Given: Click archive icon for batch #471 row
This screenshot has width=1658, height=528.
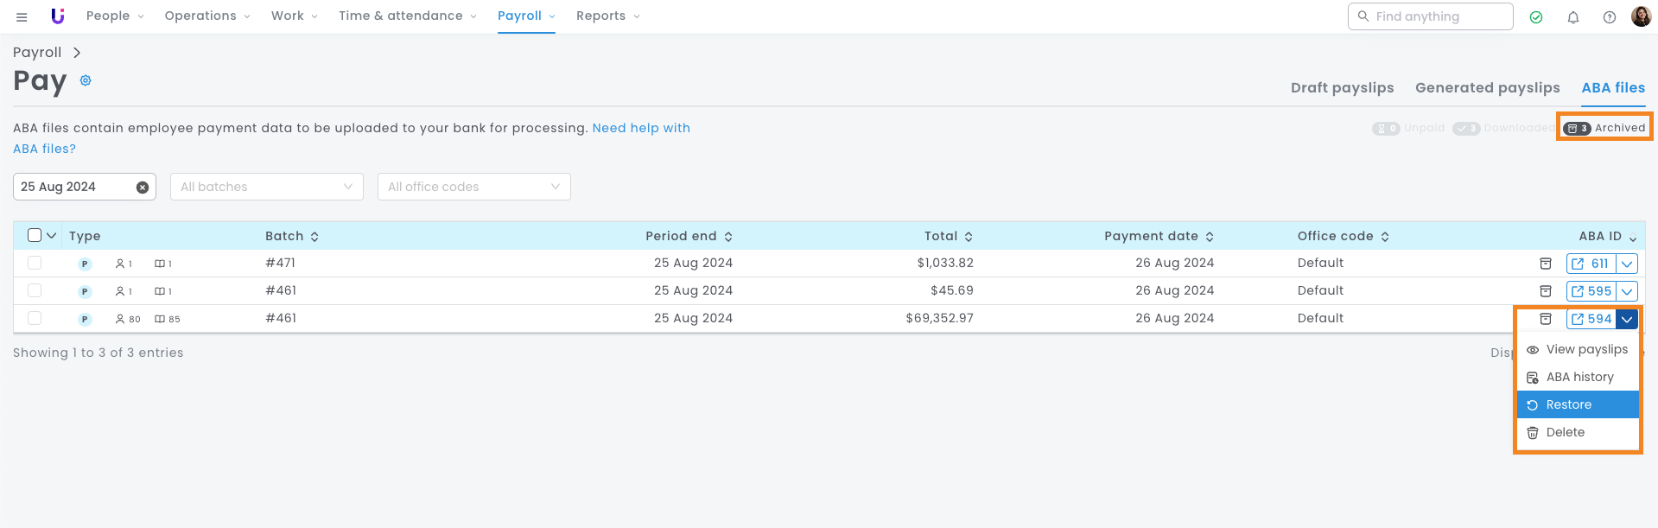Looking at the screenshot, I should (1546, 264).
